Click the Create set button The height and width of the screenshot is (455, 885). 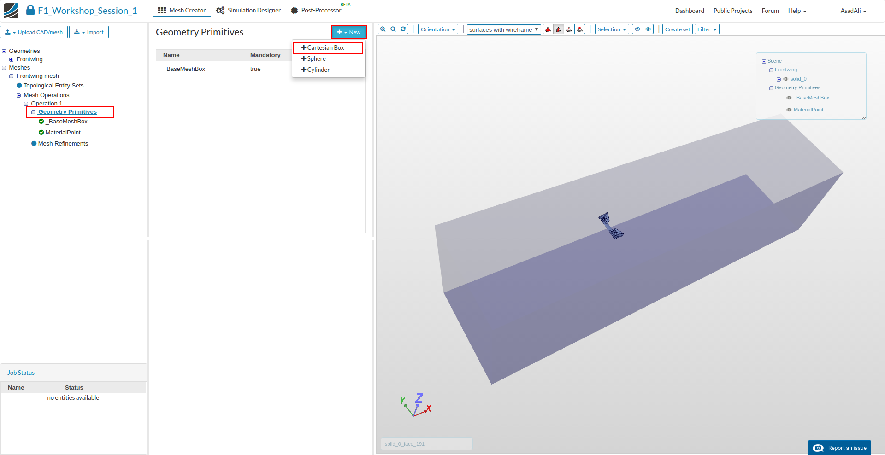click(678, 29)
